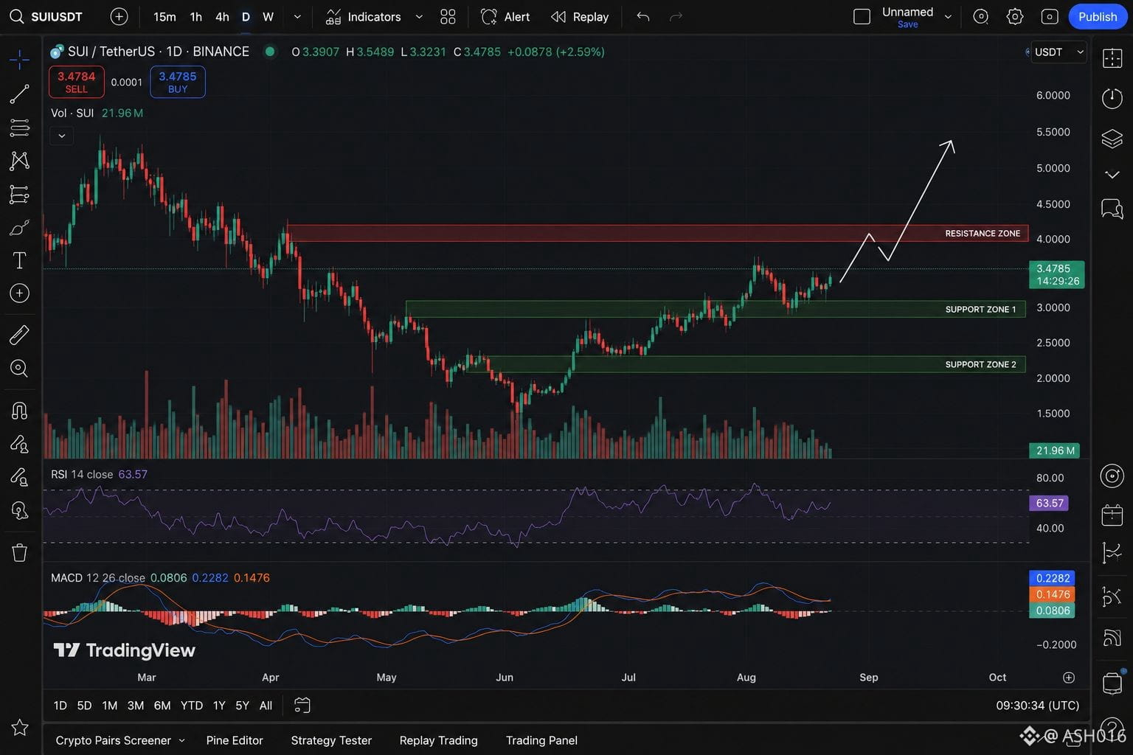Select the ruler measure tool
Screen dimensions: 1133x755
pos(20,335)
